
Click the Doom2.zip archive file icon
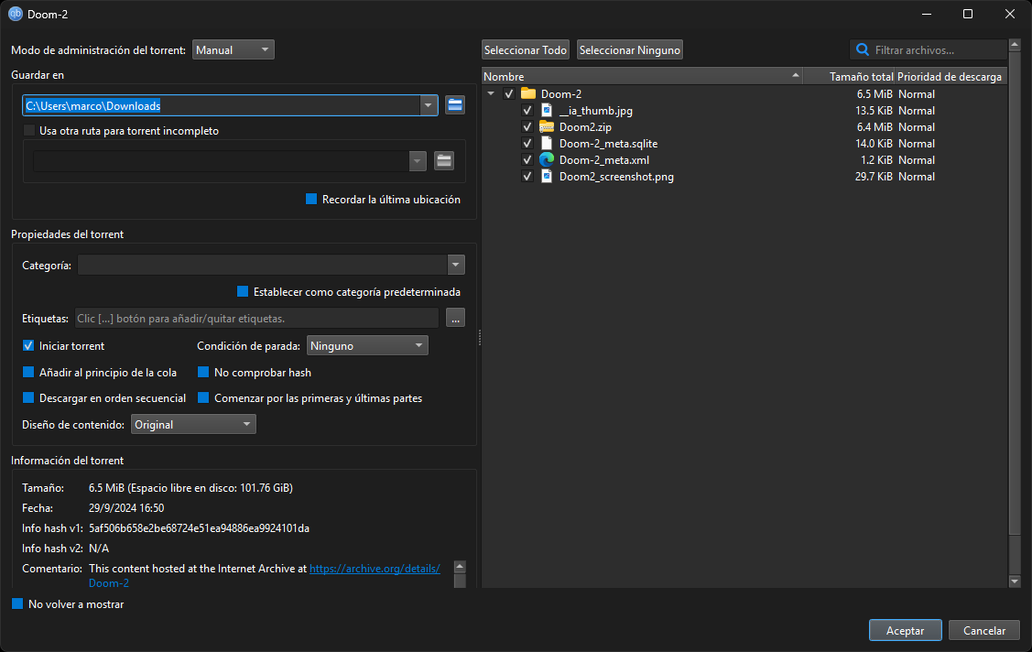547,127
